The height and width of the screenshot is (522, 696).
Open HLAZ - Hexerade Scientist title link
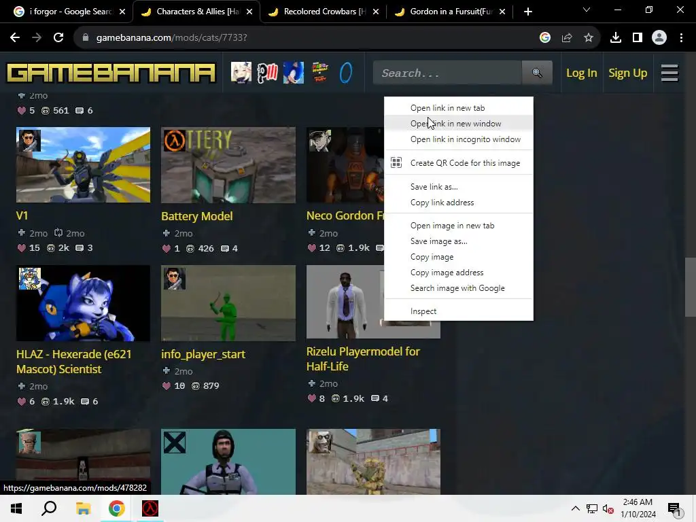click(x=73, y=362)
